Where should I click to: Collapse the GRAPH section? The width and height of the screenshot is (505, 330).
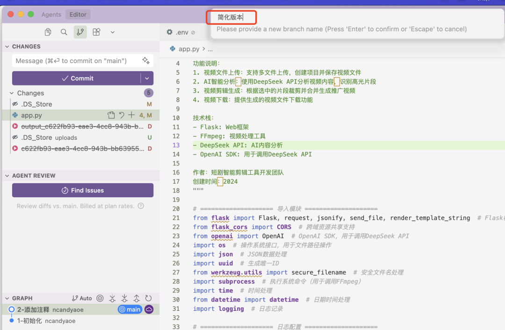[x=22, y=298]
